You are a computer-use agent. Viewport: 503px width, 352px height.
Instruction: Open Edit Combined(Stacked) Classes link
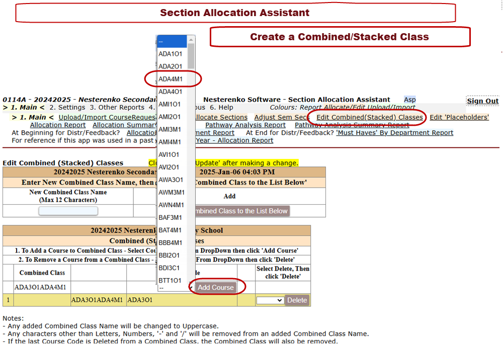tap(369, 117)
